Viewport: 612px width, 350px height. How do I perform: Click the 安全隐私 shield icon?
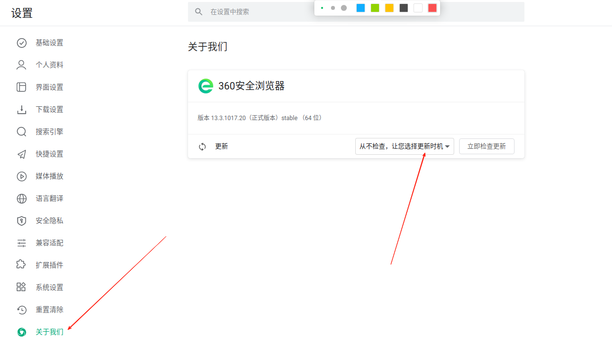click(22, 221)
